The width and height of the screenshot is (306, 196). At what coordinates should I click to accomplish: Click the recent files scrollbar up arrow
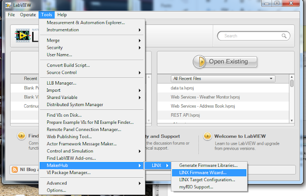tap(292, 77)
